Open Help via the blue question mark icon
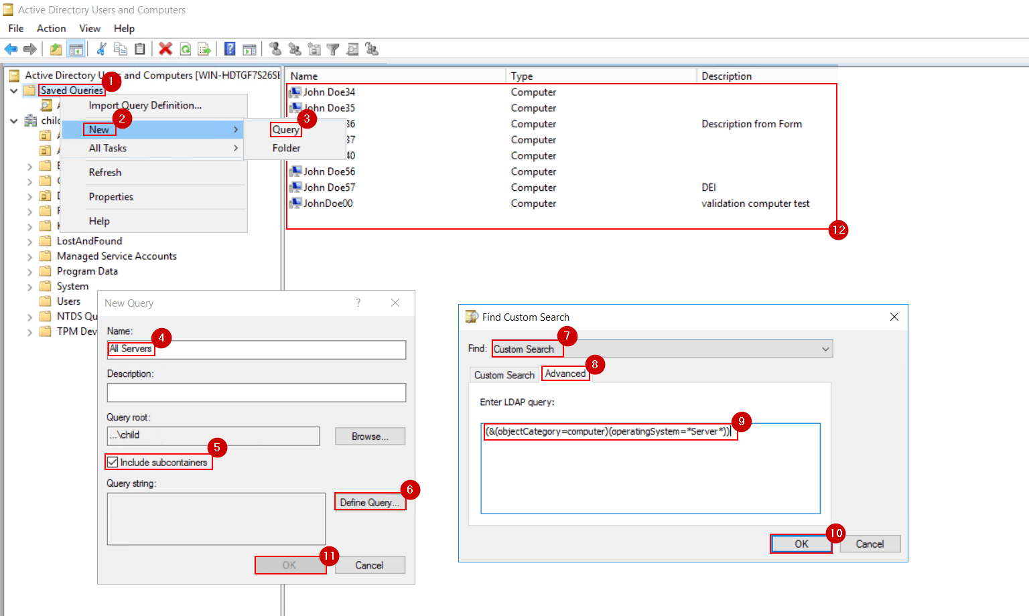 point(229,48)
